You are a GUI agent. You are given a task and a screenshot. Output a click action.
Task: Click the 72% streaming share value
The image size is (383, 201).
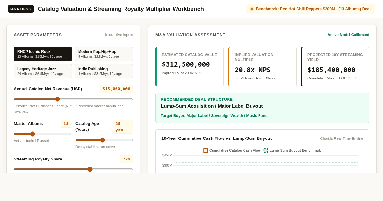(x=126, y=159)
